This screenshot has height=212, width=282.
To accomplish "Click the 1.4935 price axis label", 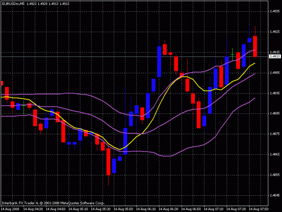I will click(275, 11).
